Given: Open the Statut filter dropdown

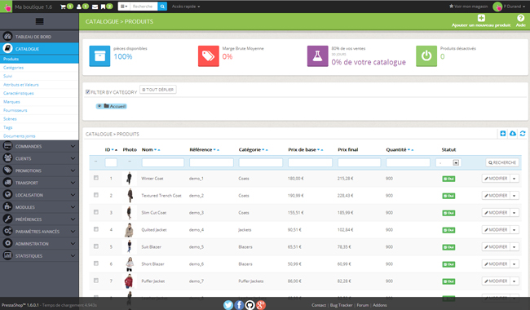Looking at the screenshot, I should (448, 162).
